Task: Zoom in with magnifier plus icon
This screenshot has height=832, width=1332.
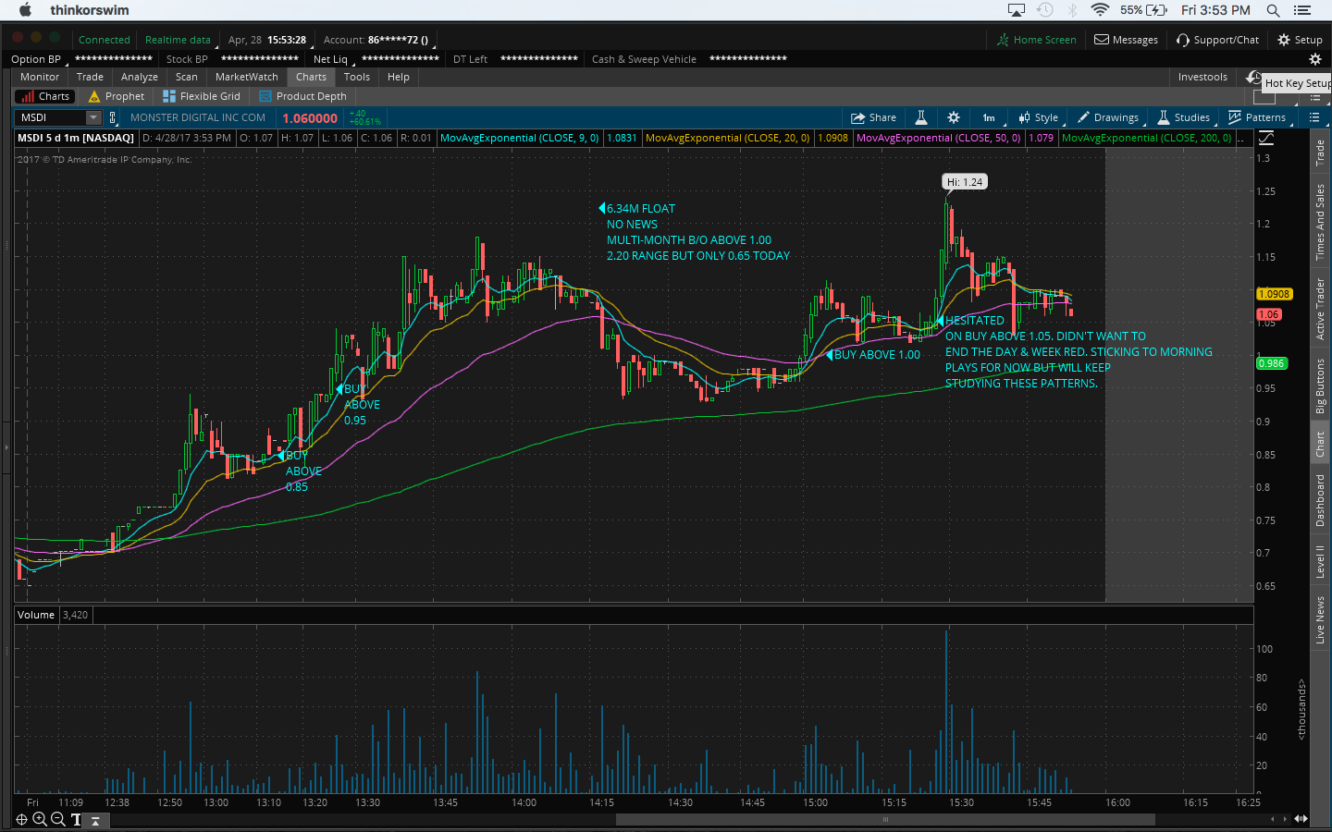Action: click(40, 819)
